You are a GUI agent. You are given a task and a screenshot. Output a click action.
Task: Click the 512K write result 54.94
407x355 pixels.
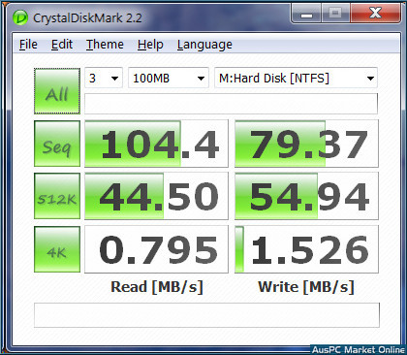point(306,196)
